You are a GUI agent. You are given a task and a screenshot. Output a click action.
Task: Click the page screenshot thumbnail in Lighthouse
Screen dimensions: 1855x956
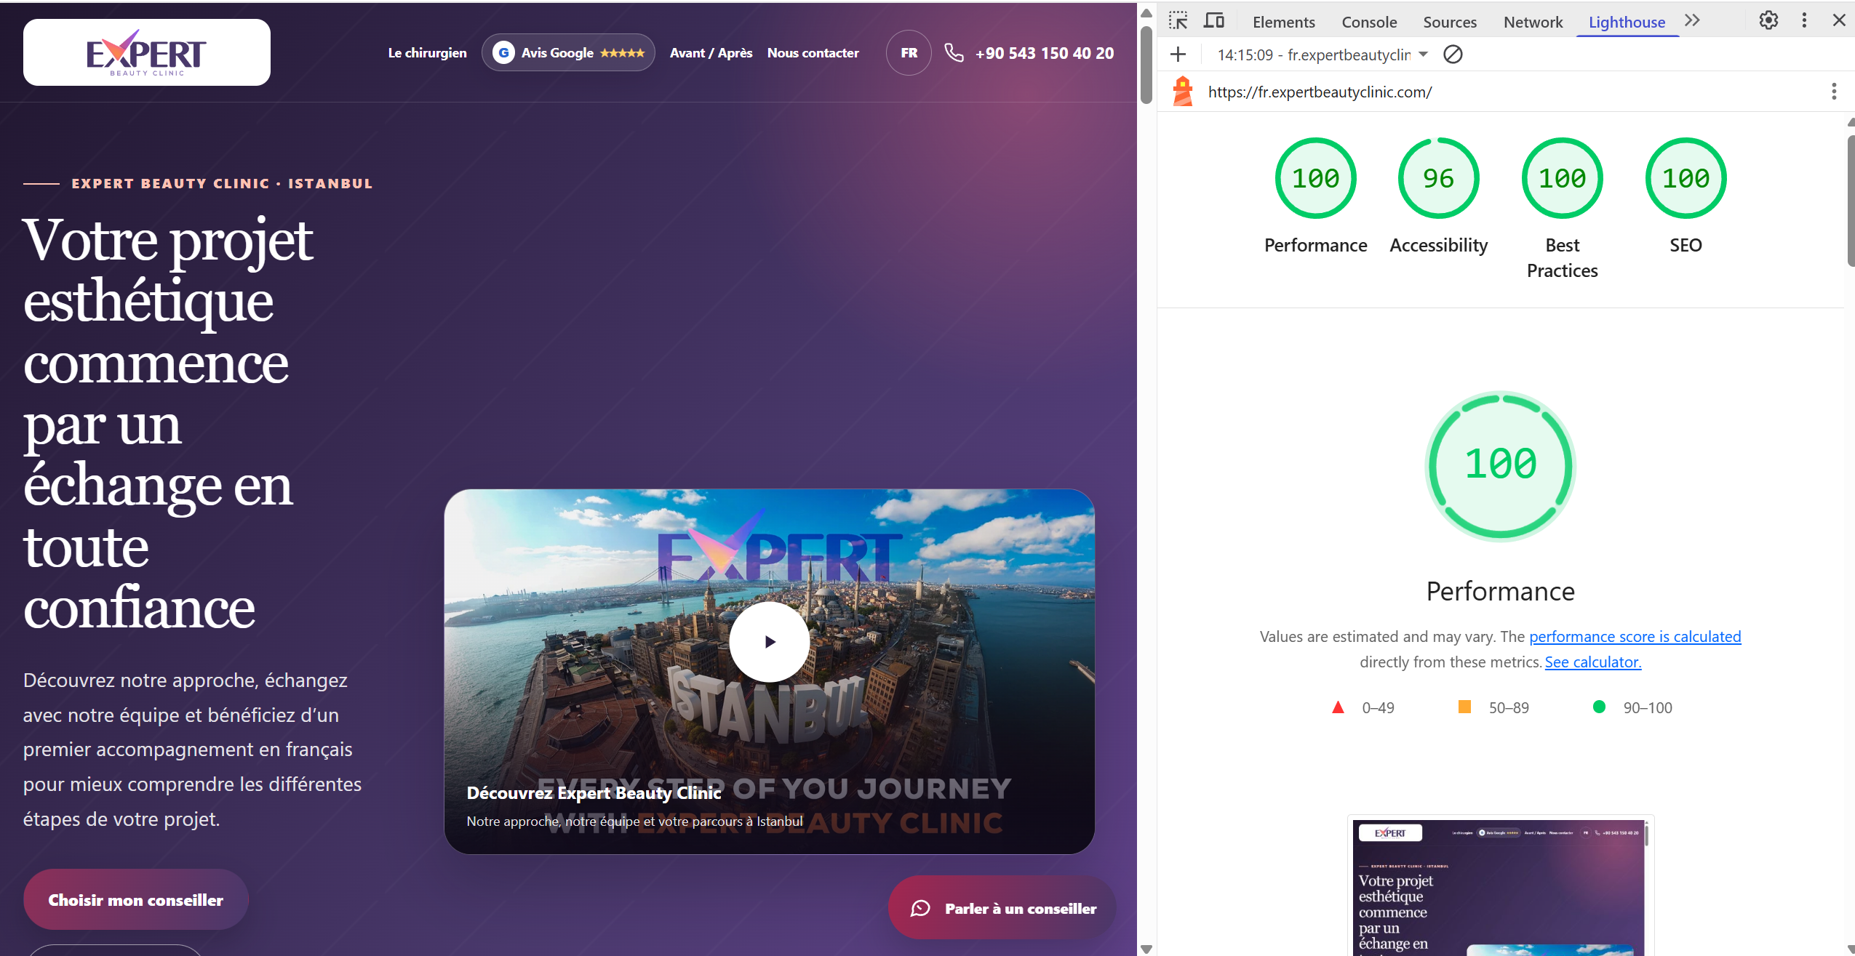click(x=1500, y=887)
